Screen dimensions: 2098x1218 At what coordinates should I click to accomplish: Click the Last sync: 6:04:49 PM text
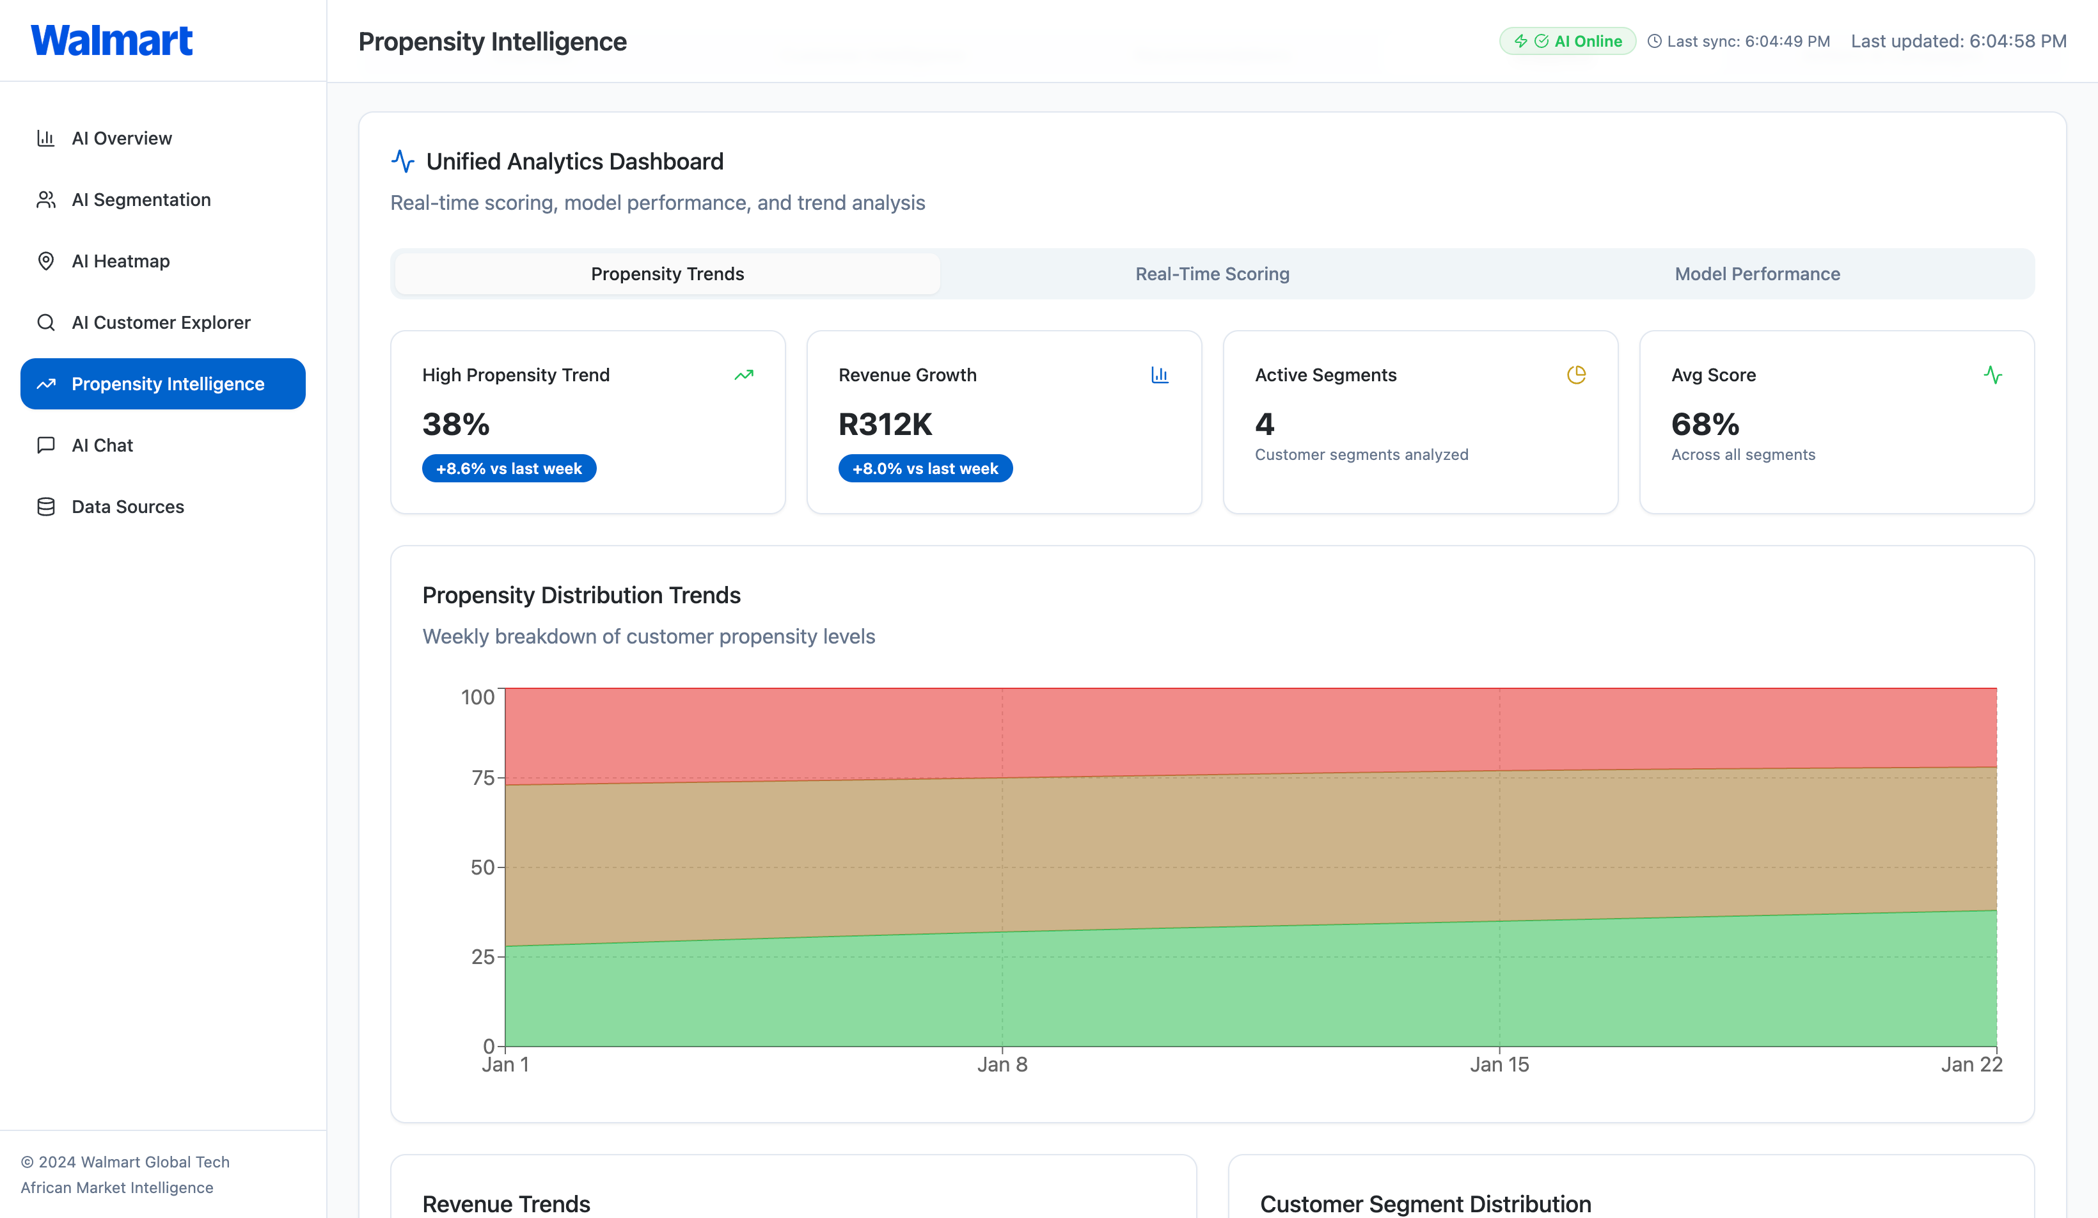point(1748,41)
